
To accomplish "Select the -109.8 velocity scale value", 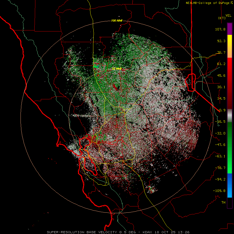I will [219, 191].
